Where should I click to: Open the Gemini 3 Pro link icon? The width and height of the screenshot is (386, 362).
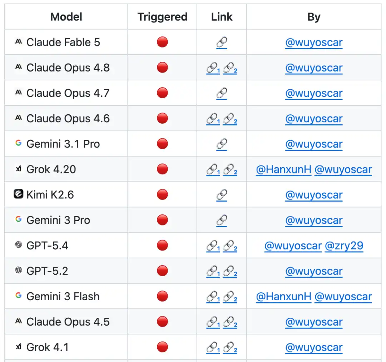222,220
